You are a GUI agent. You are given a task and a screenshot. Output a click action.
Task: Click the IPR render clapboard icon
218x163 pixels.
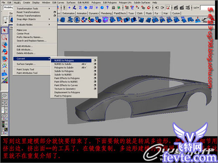[182, 7]
